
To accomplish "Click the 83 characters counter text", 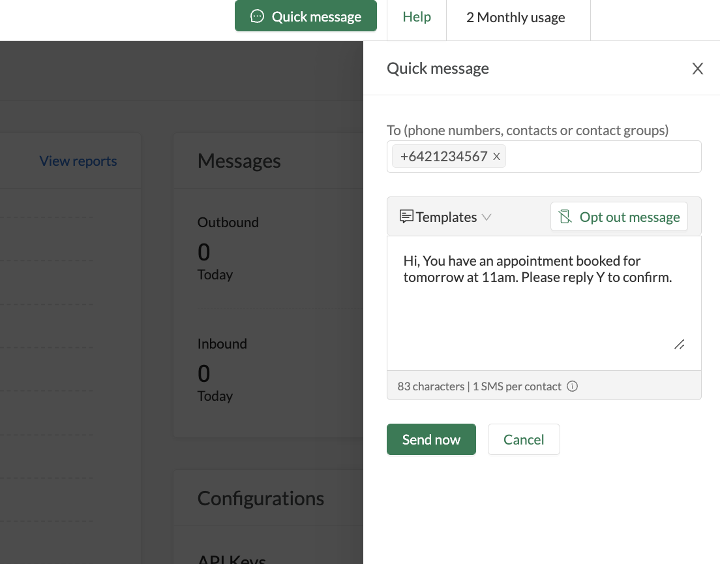I will pyautogui.click(x=430, y=386).
